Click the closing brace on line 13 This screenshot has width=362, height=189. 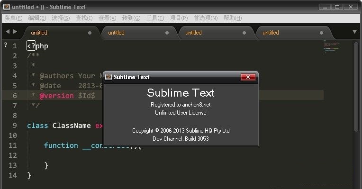(46, 165)
